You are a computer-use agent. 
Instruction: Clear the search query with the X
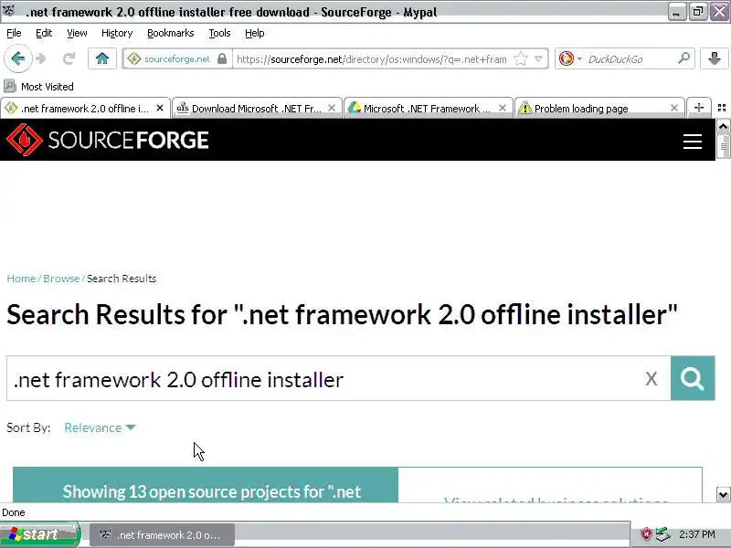[652, 378]
